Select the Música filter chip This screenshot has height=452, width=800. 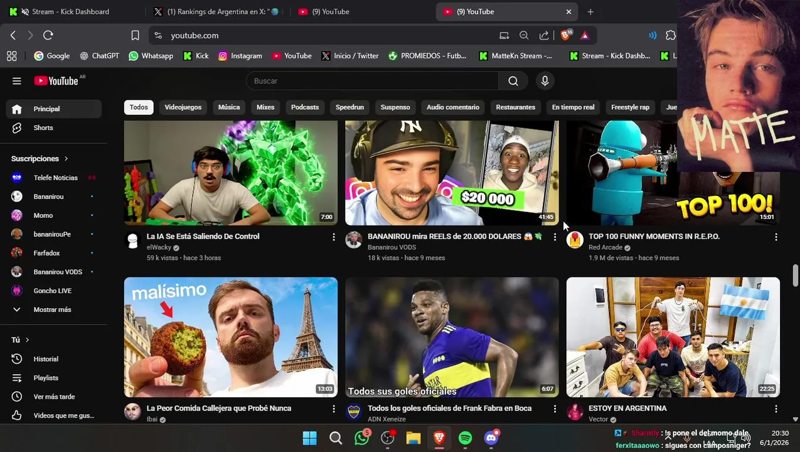tap(229, 107)
